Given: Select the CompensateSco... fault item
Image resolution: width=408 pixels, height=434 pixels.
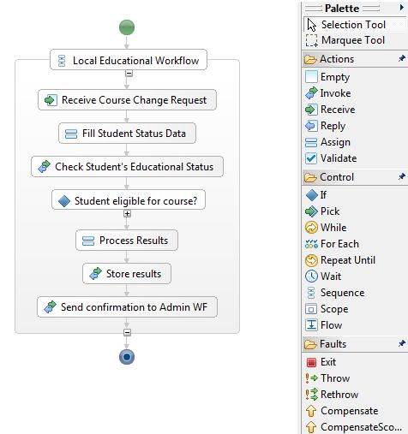Looking at the screenshot, I should coord(355,427).
